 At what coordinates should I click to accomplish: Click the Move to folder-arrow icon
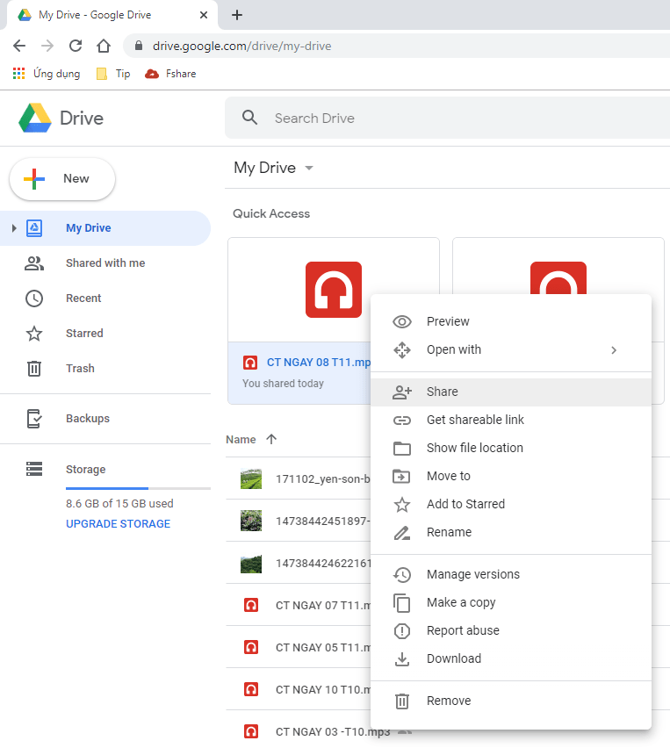coord(402,476)
